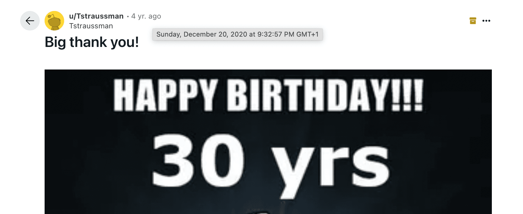The width and height of the screenshot is (523, 214).
Task: Visit u/Tstraussman profile link
Action: click(96, 16)
